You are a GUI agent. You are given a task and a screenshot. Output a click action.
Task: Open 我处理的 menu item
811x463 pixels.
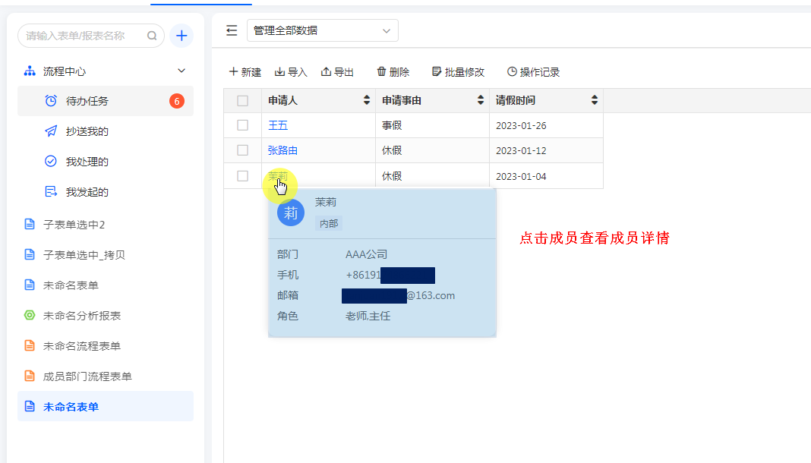[x=87, y=162]
